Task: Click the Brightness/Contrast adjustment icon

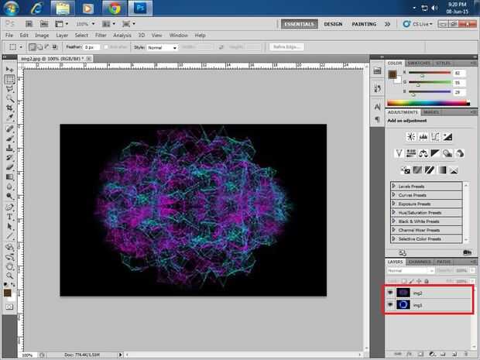Action: (410, 136)
